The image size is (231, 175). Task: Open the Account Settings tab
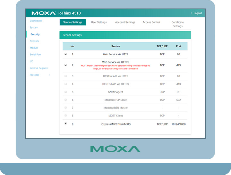pyautogui.click(x=125, y=22)
